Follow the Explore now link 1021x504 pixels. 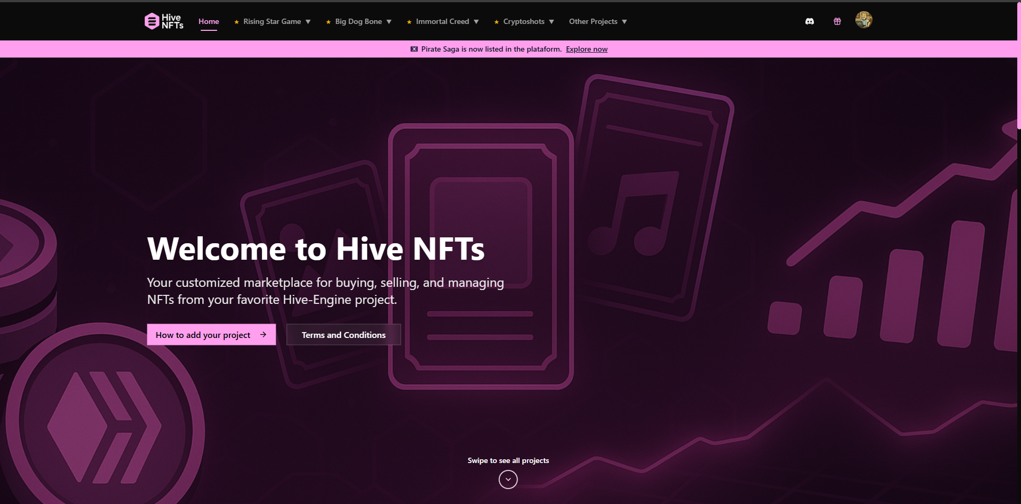tap(586, 49)
